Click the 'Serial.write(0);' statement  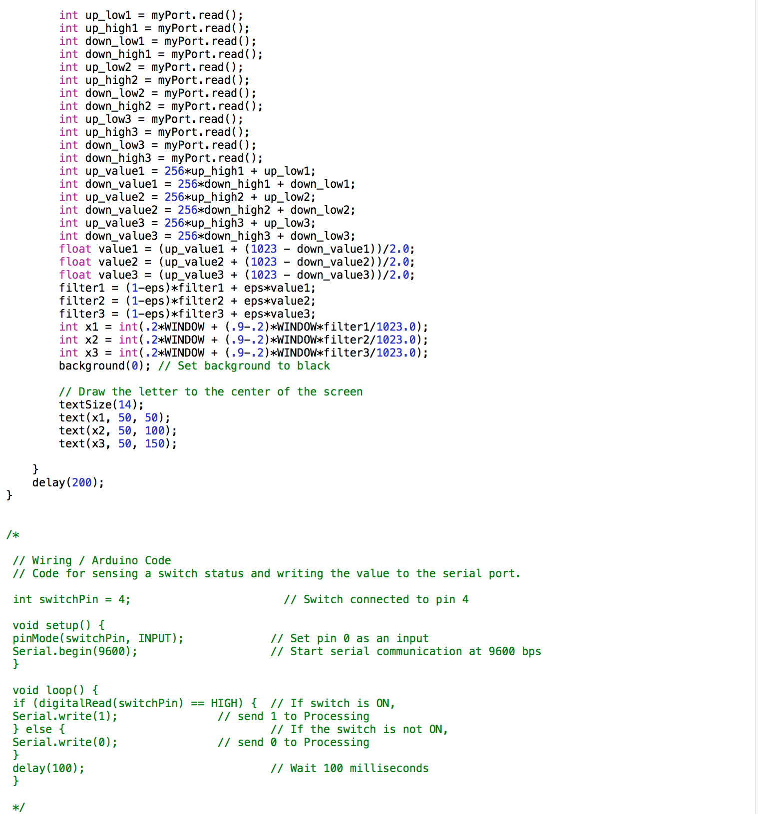click(65, 743)
